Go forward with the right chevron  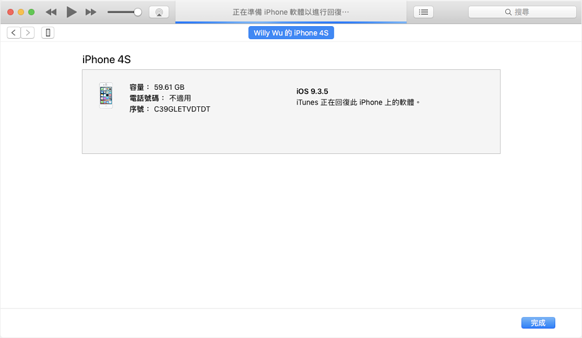tap(28, 32)
